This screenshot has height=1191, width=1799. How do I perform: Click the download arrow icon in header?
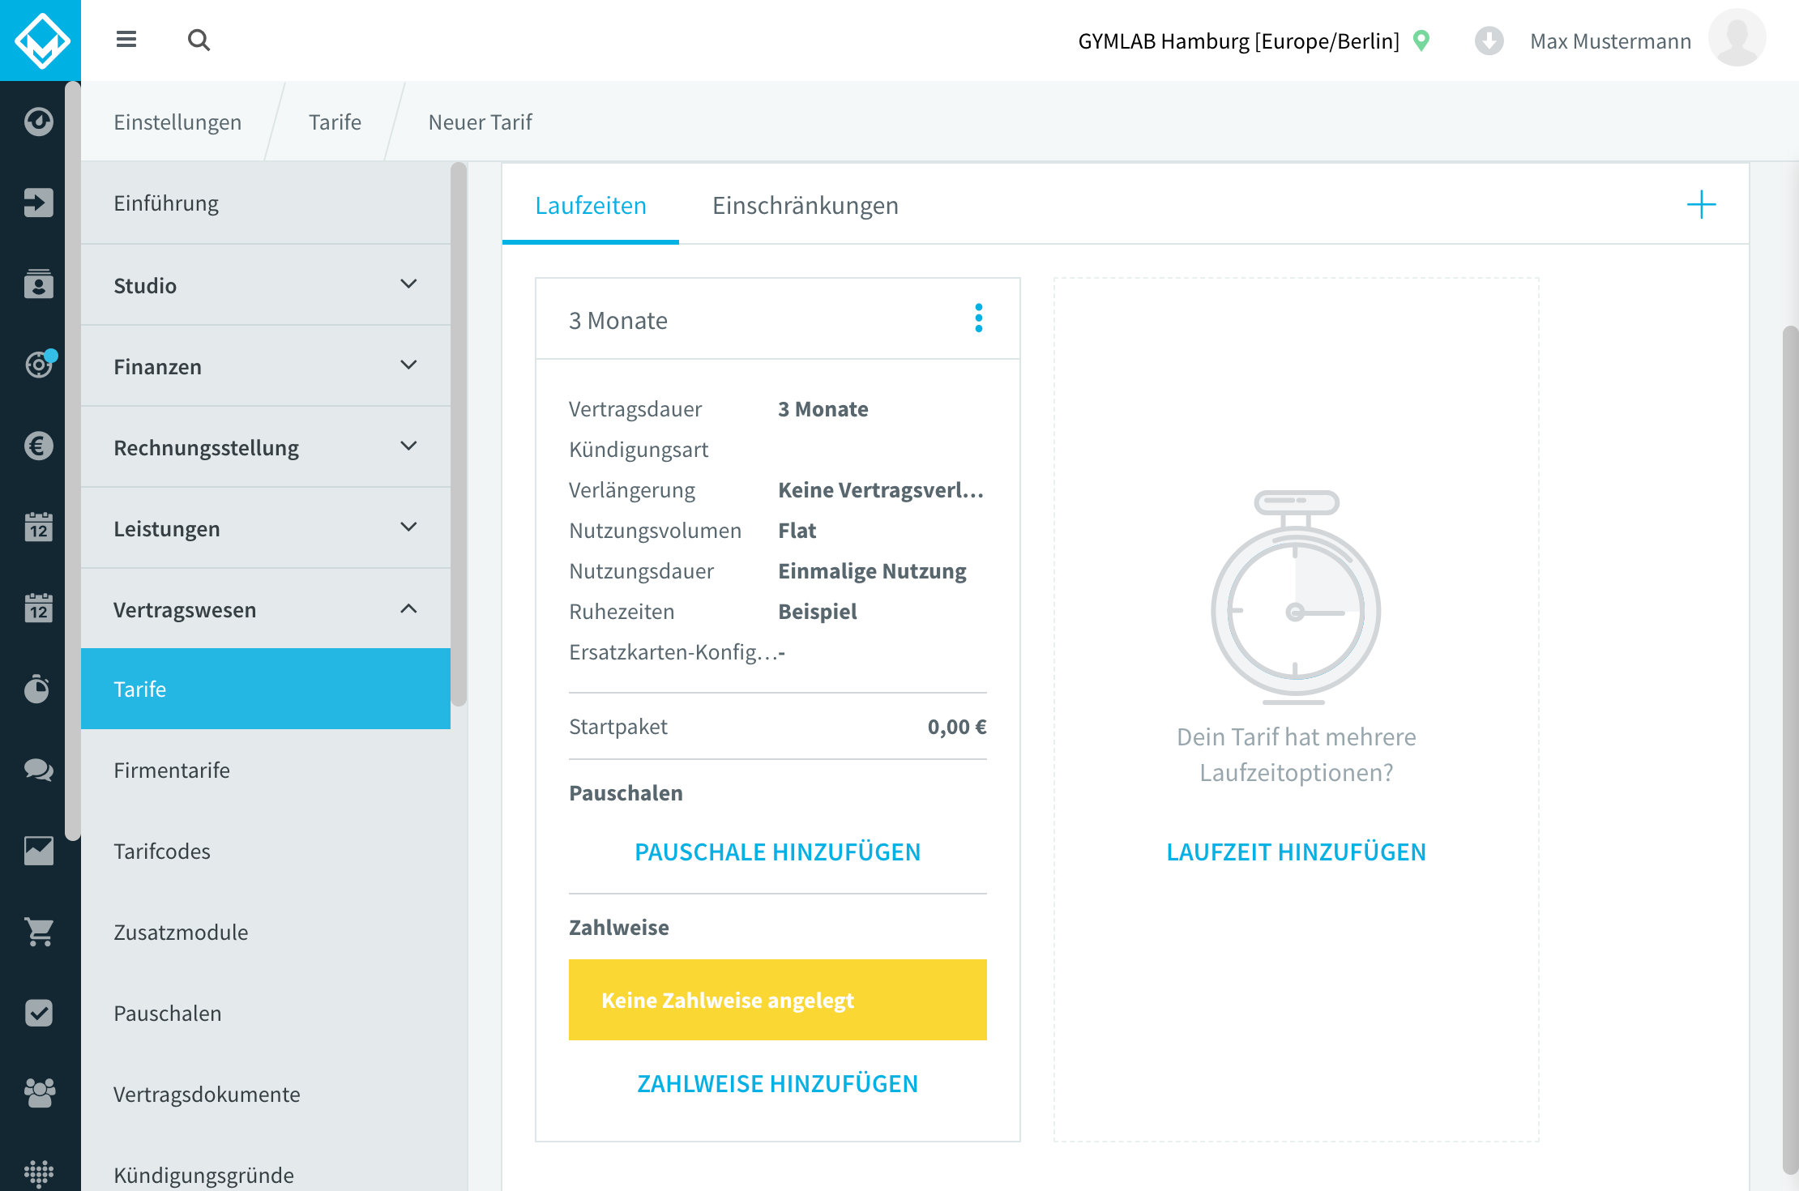[x=1489, y=41]
